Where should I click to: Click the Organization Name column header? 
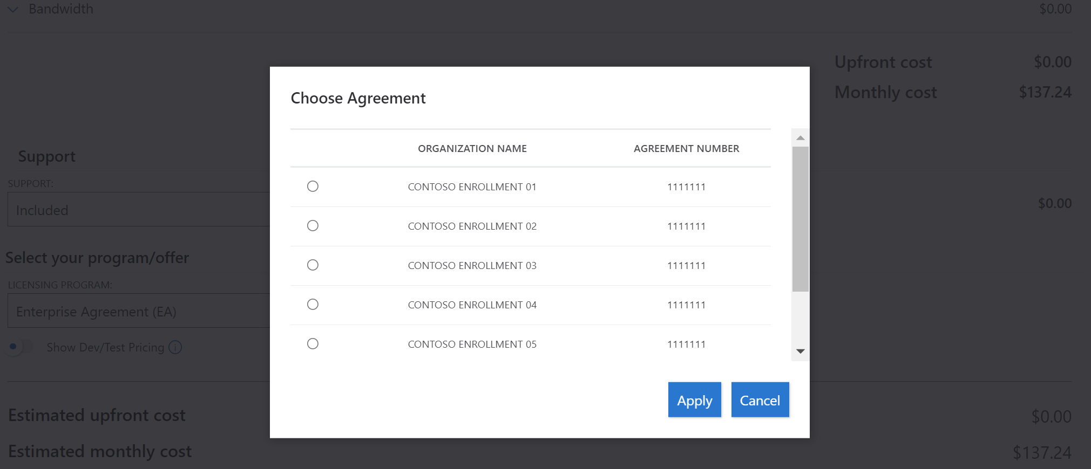pyautogui.click(x=472, y=149)
